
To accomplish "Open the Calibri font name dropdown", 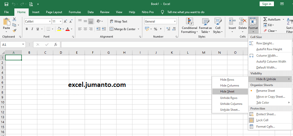I will (x=50, y=22).
